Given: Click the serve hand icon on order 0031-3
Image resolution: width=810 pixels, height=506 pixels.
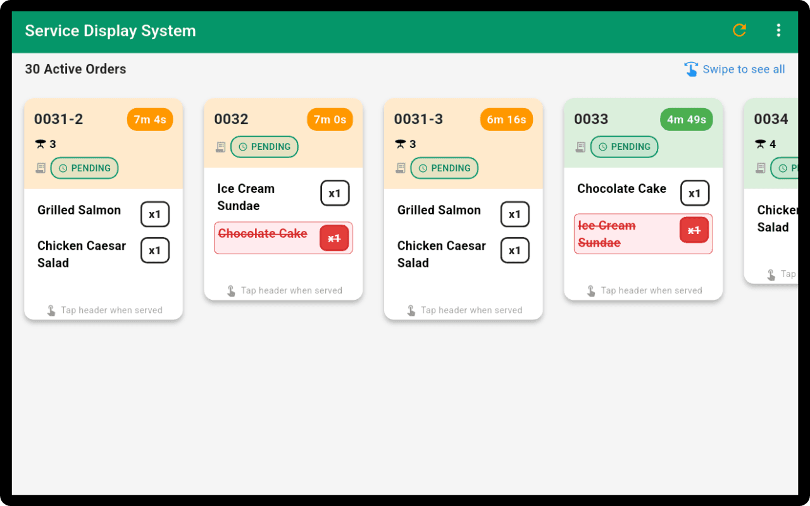Looking at the screenshot, I should [x=410, y=310].
